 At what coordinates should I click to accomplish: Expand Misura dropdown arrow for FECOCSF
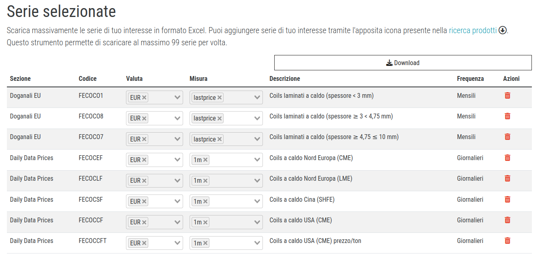[257, 201]
